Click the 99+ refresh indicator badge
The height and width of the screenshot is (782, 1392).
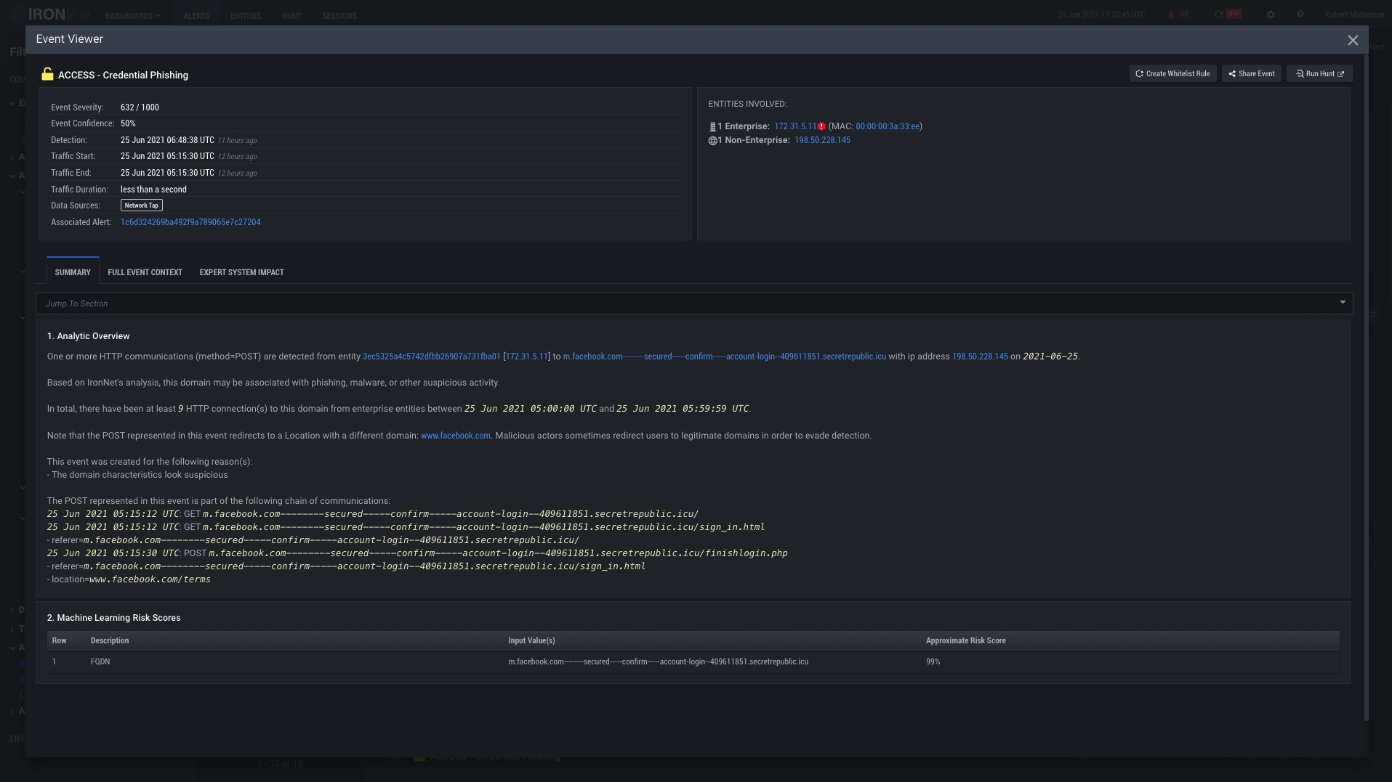pos(1234,14)
